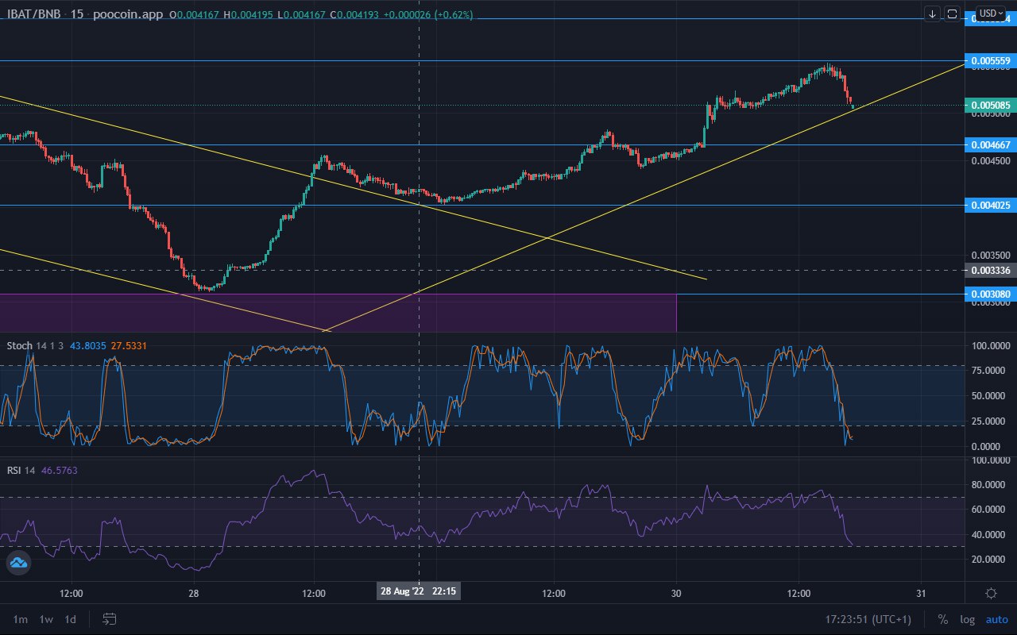Click the 0.004667 price level label
The height and width of the screenshot is (635, 1017).
pos(990,144)
